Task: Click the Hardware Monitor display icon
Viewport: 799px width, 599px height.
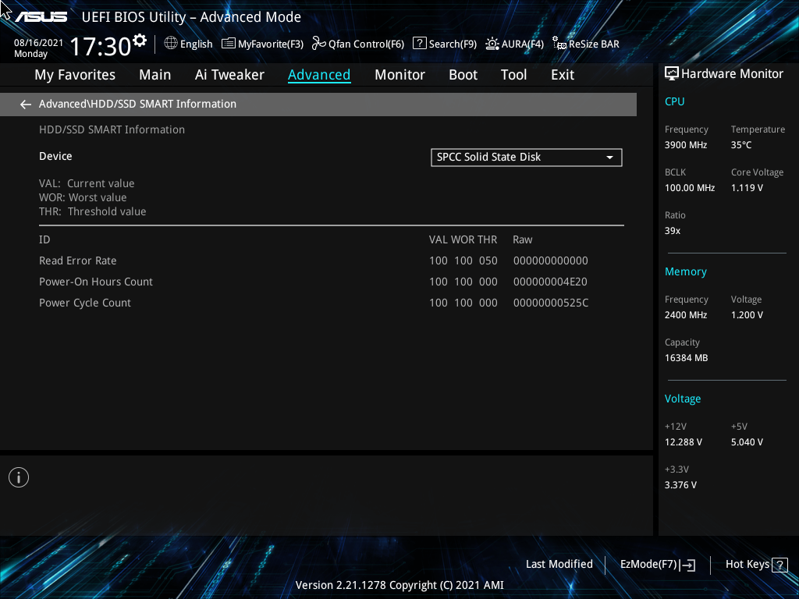Action: [x=672, y=74]
